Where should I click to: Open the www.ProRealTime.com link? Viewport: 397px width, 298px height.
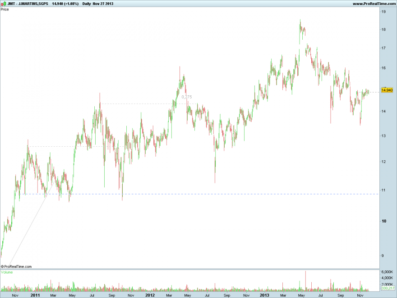374,4
